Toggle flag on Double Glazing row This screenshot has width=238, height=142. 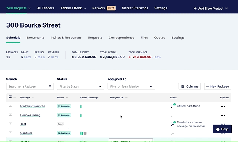click(x=10, y=115)
